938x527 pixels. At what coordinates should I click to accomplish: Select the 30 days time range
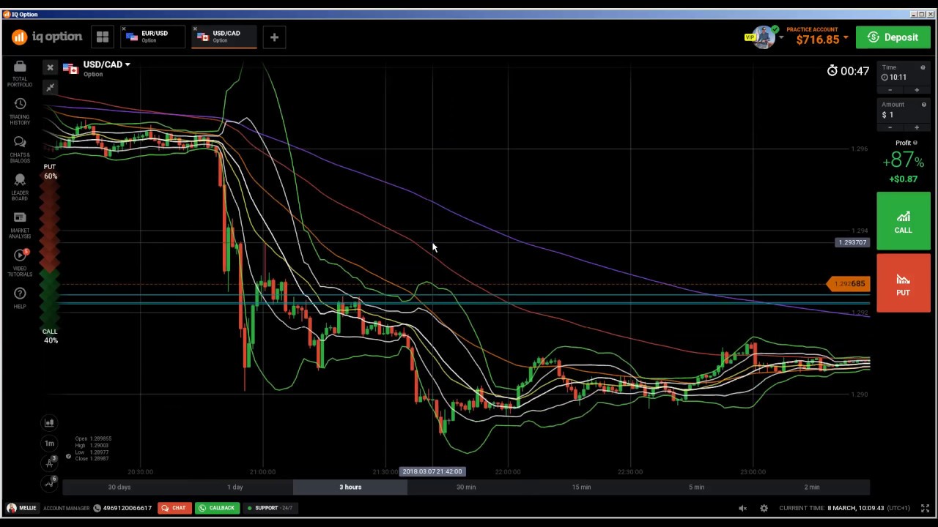click(119, 487)
